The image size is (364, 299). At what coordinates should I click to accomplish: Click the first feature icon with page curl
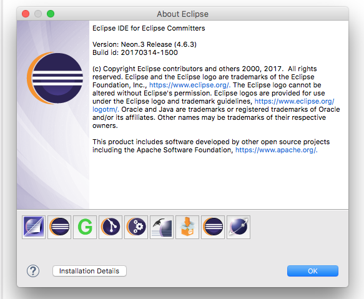click(x=34, y=227)
